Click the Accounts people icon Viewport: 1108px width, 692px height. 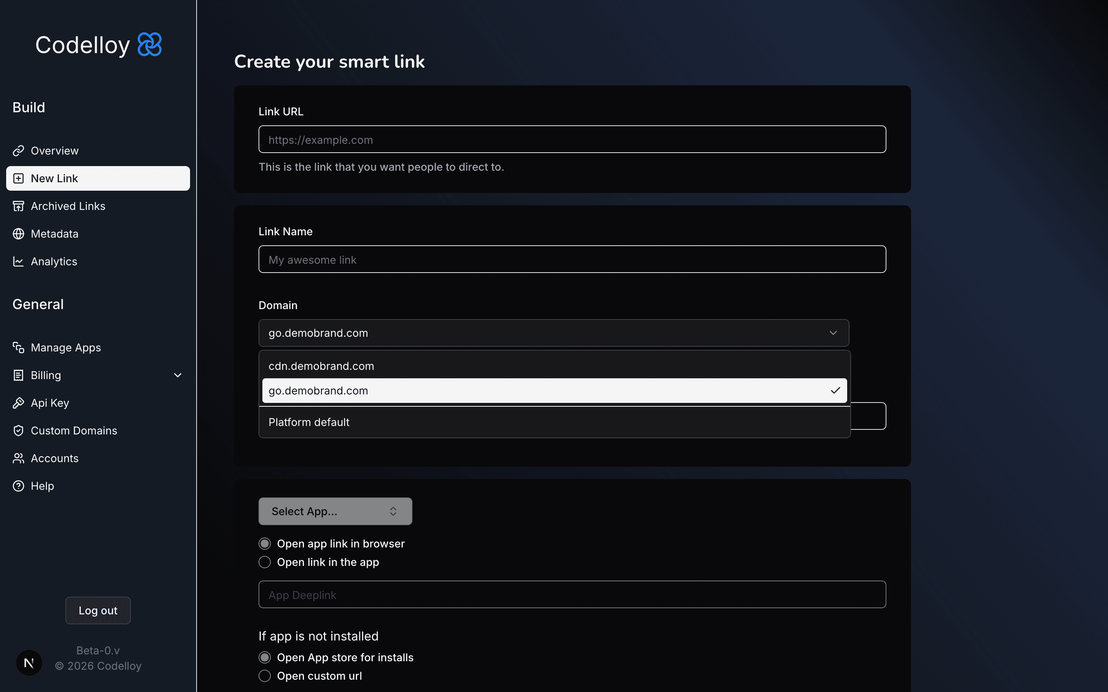coord(18,458)
